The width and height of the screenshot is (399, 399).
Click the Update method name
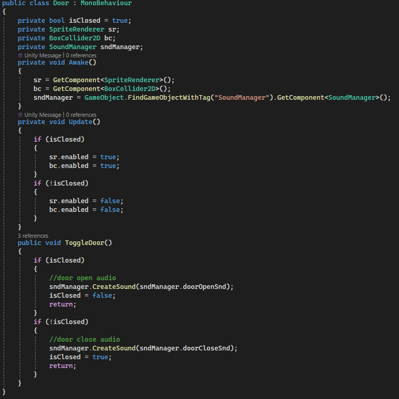pyautogui.click(x=81, y=122)
